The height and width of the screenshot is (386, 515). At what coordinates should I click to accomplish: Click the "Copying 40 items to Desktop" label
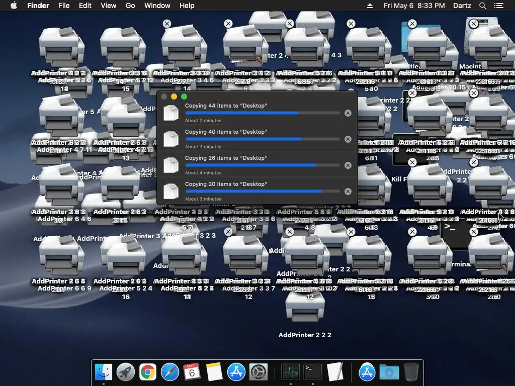click(226, 132)
